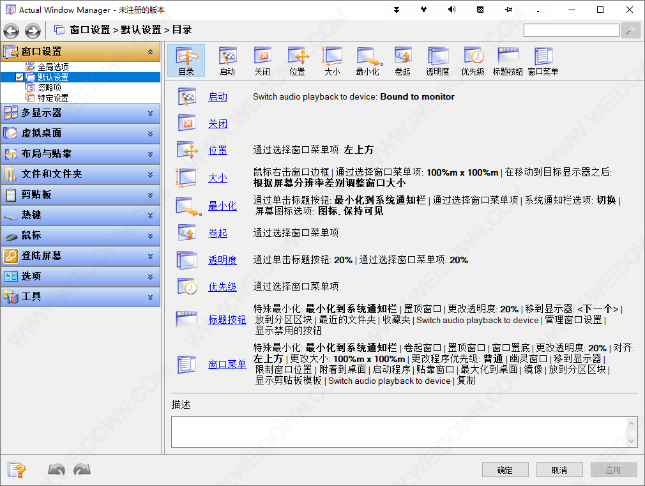Open the 卷起 toolbar icon
The width and height of the screenshot is (645, 486).
click(403, 61)
